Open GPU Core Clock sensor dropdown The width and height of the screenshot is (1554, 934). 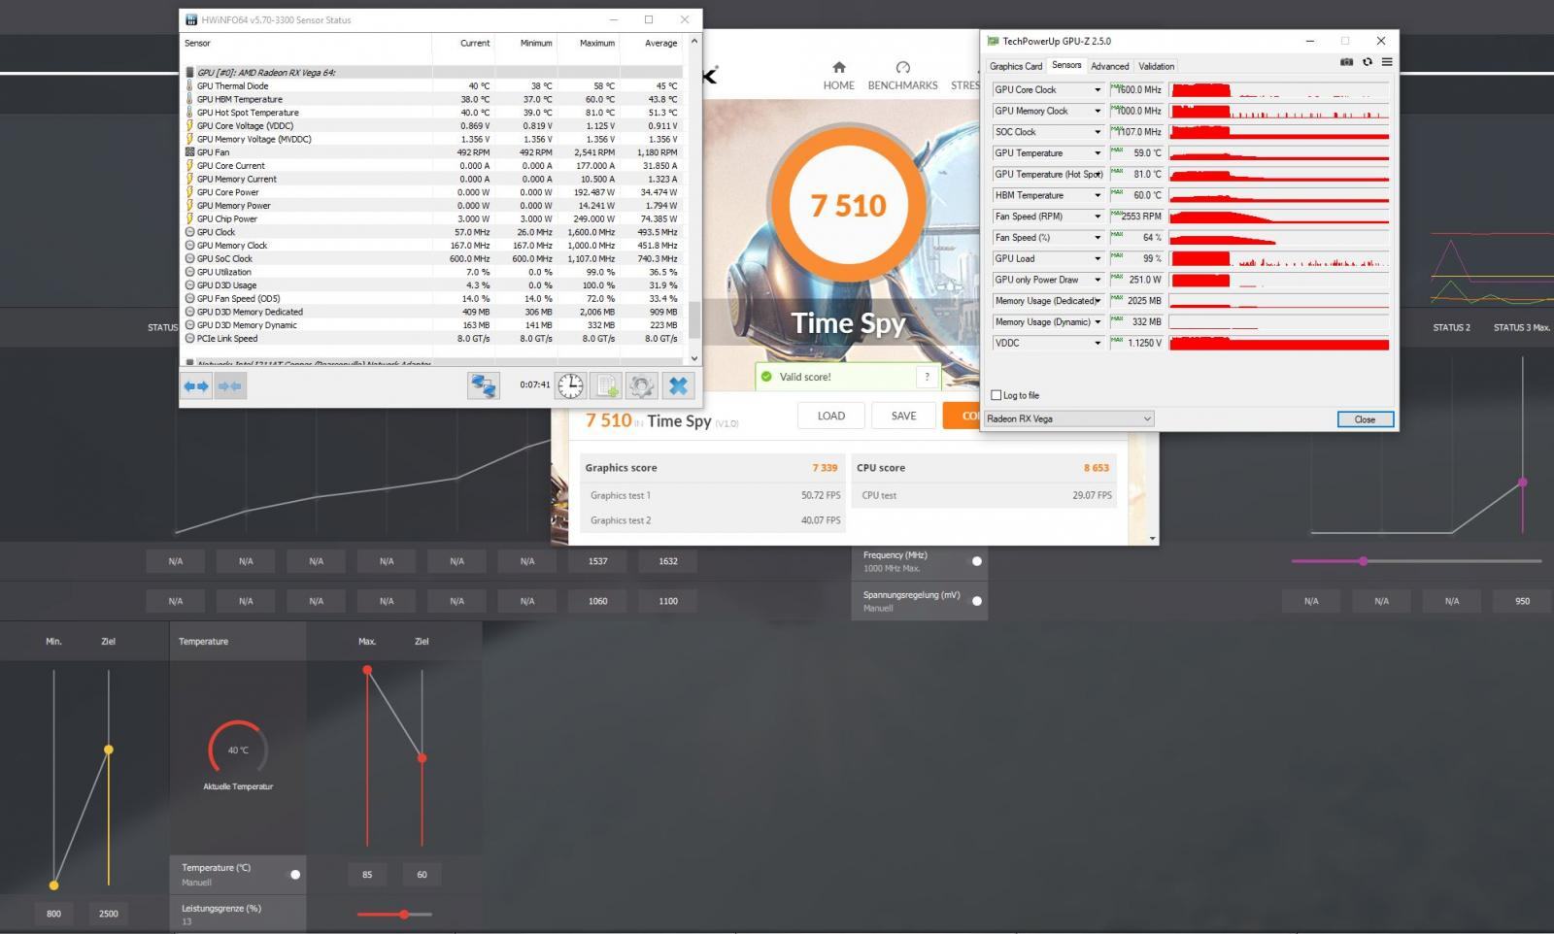click(1098, 90)
